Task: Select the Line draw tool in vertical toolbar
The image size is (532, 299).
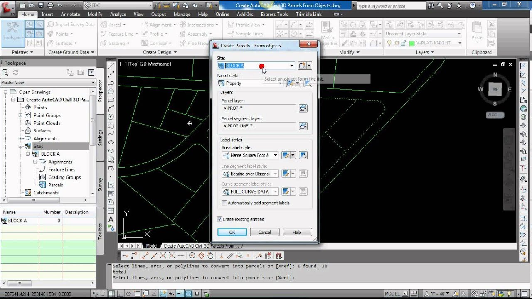Action: pos(111,66)
